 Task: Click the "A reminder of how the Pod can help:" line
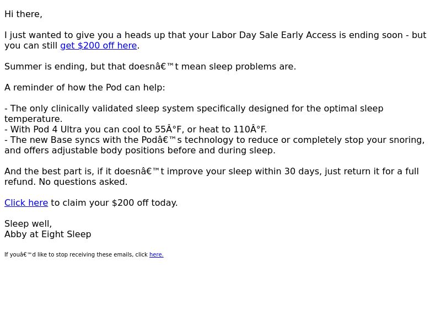pyautogui.click(x=85, y=88)
